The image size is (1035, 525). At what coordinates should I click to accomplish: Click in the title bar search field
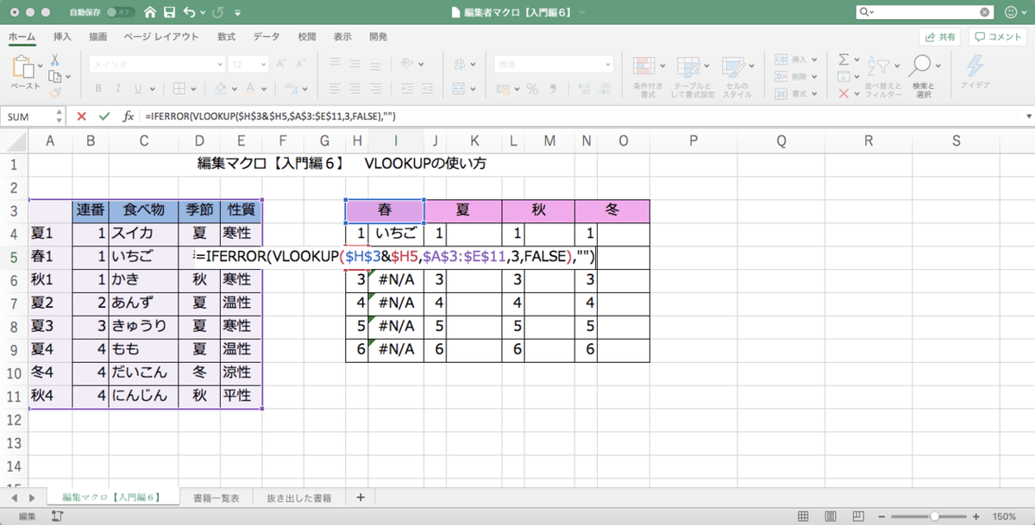925,13
